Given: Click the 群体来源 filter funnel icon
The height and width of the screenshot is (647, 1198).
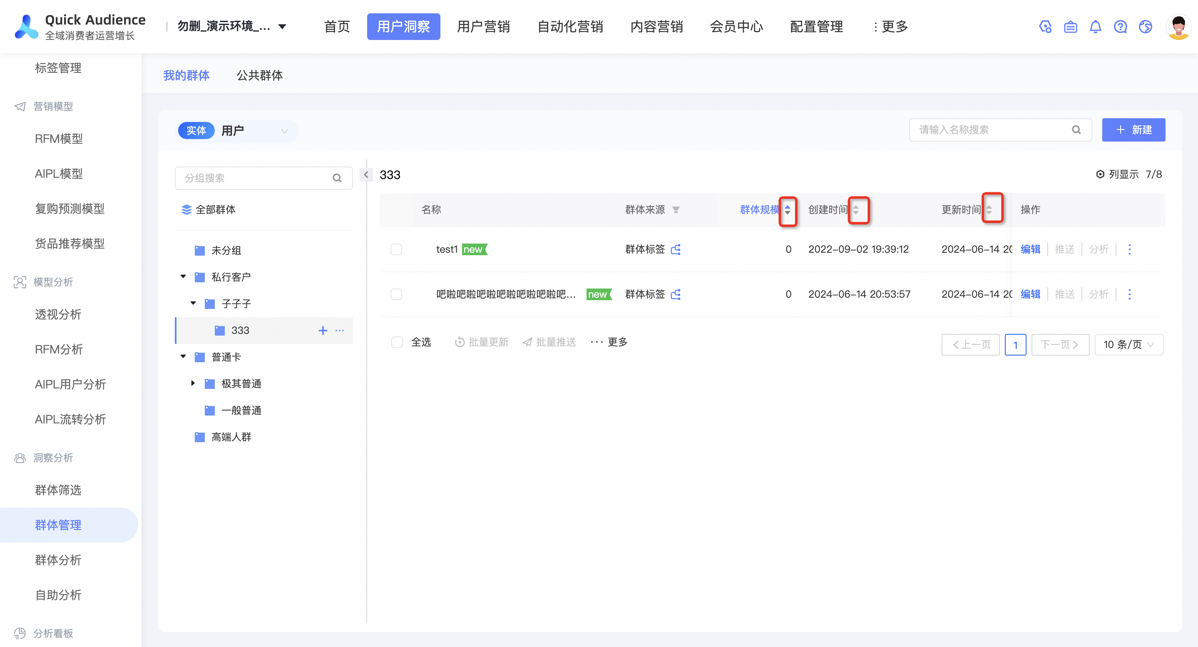Looking at the screenshot, I should click(676, 210).
